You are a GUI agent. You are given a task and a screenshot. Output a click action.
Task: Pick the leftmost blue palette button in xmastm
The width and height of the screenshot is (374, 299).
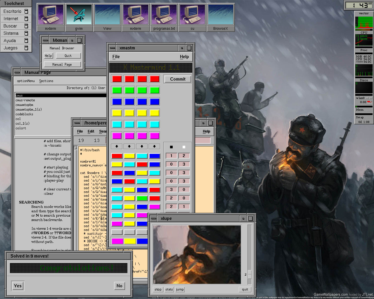[117, 102]
